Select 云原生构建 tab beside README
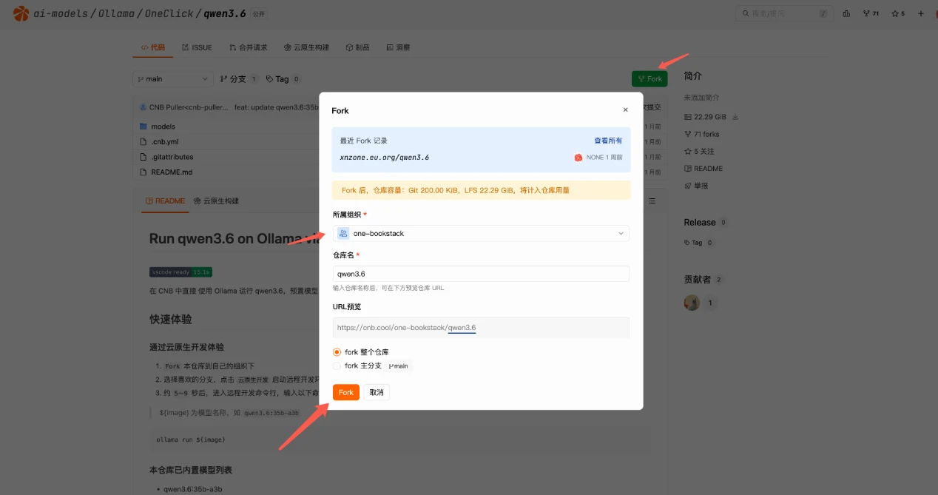 pos(216,201)
